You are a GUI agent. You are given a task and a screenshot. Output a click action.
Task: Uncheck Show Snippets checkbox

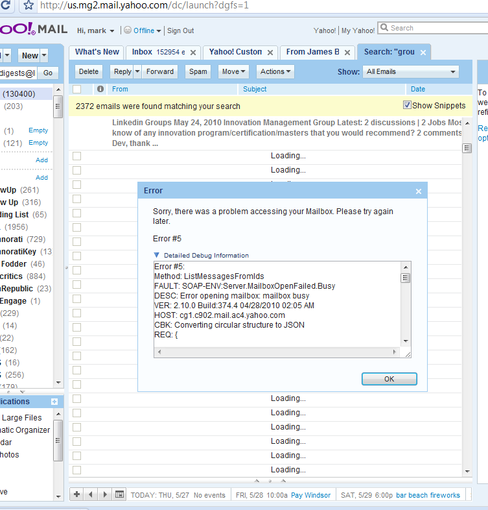pos(407,104)
